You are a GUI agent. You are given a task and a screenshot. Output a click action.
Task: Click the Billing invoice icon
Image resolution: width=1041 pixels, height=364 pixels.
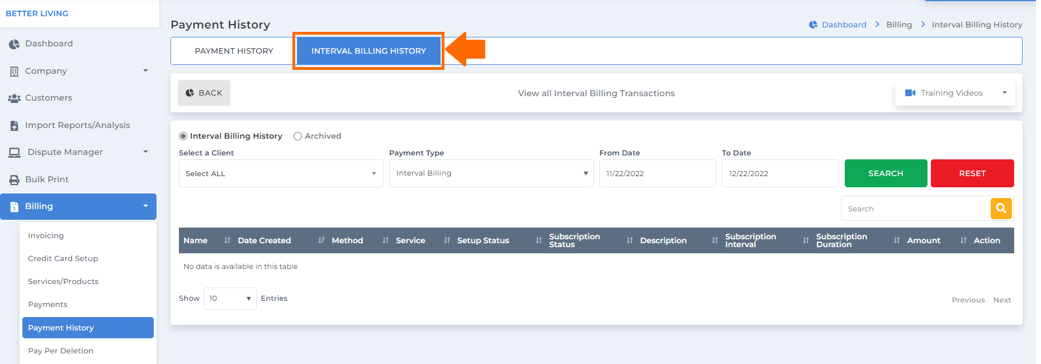(x=14, y=207)
